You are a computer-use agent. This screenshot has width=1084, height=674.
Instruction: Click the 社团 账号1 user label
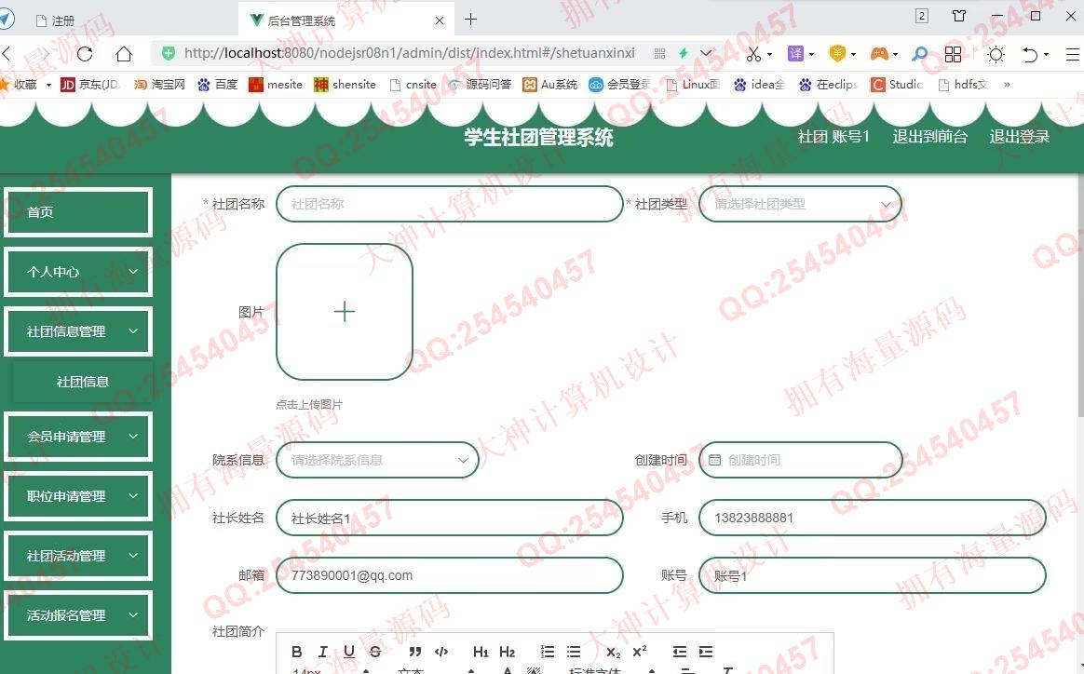[x=833, y=137]
